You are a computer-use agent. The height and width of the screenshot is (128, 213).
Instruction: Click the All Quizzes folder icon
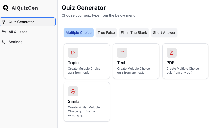[4, 32]
